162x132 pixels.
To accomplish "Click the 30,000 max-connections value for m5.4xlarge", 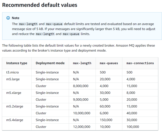I will click(x=132, y=120).
